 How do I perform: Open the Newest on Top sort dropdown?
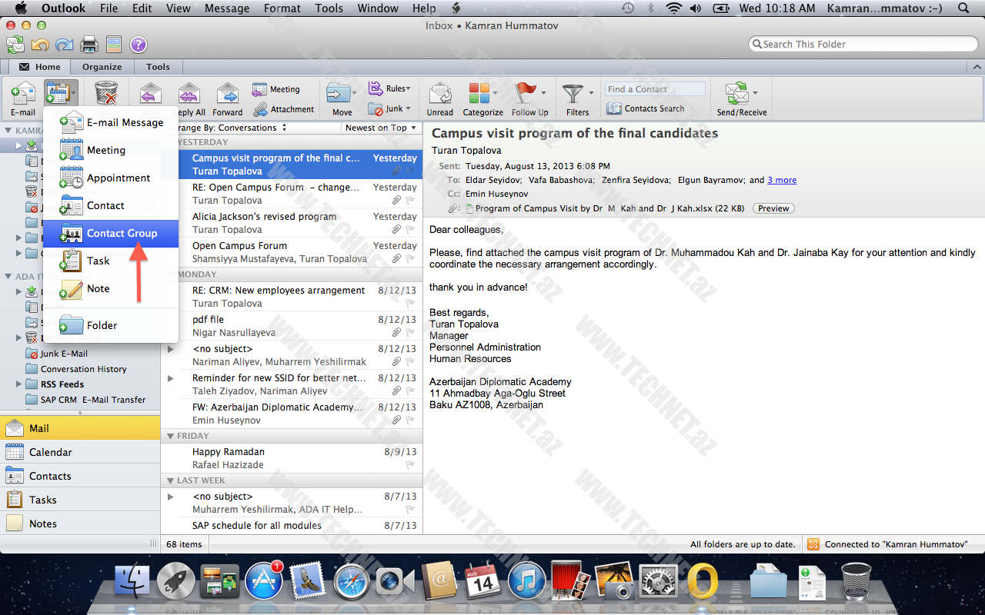(380, 128)
